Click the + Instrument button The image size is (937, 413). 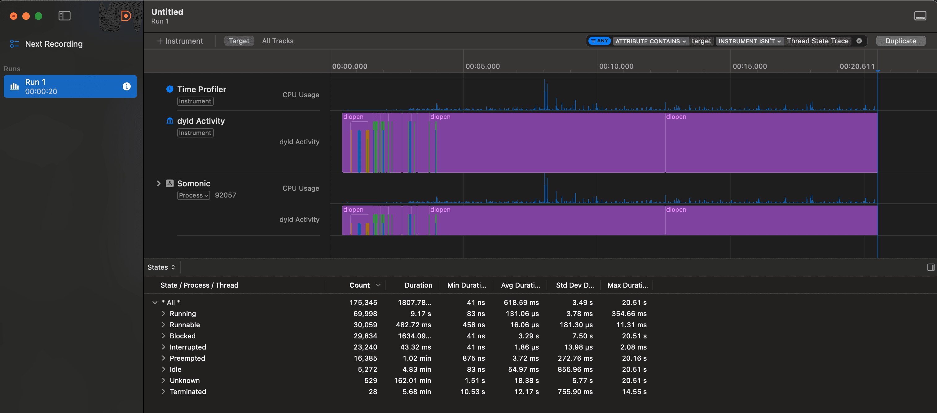pyautogui.click(x=180, y=41)
